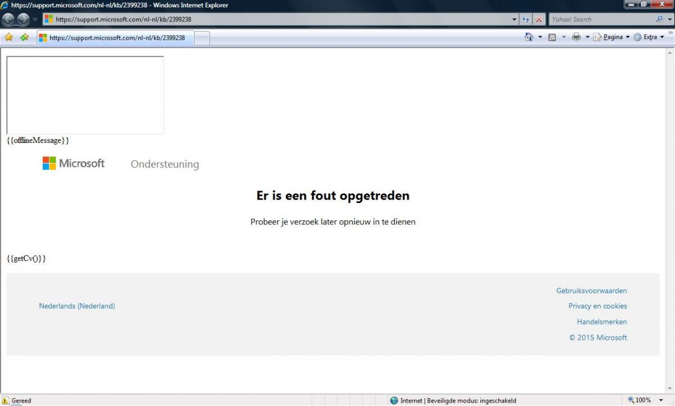675x406 pixels.
Task: Click the empty bordered box above offlineMessage
Action: coord(85,95)
